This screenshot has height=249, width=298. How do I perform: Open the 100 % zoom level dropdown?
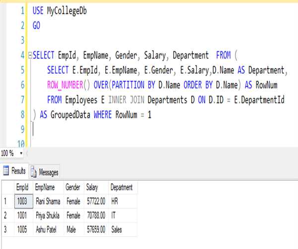tap(21, 153)
